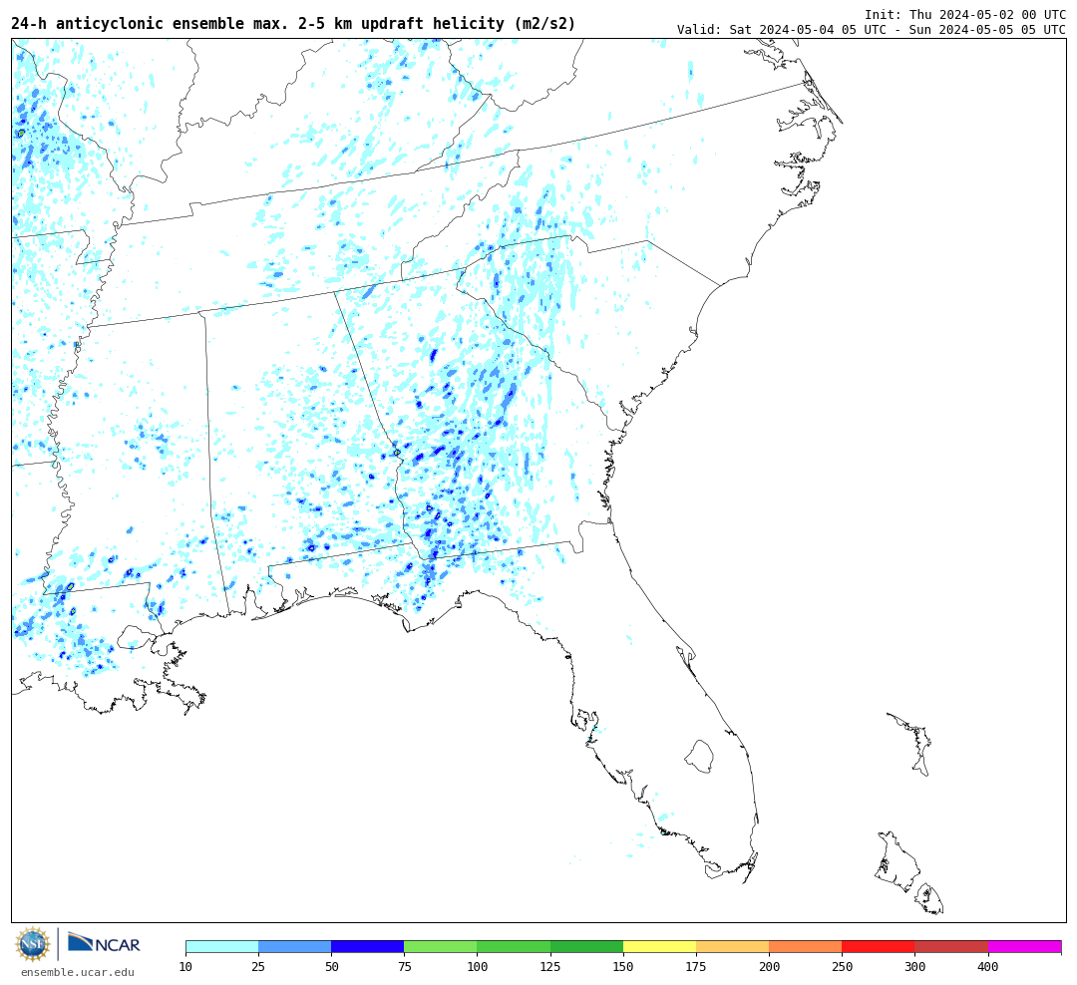
Task: Click the colorbar label 10
Action: point(185,966)
